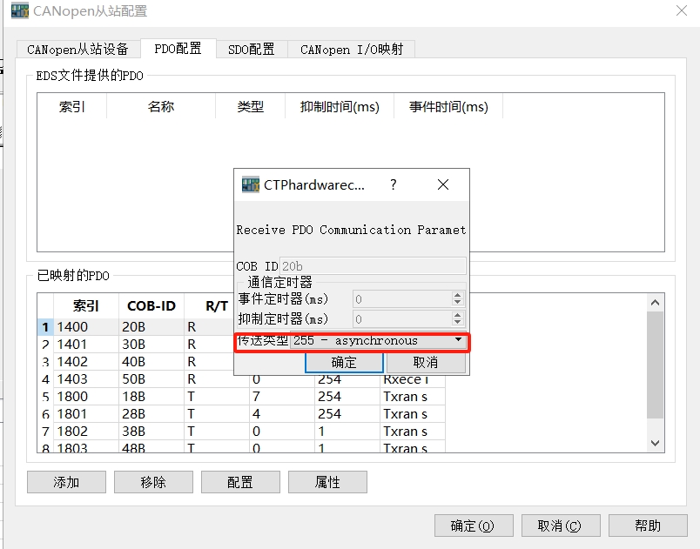Click the 20B COB-ID cell

click(x=151, y=327)
